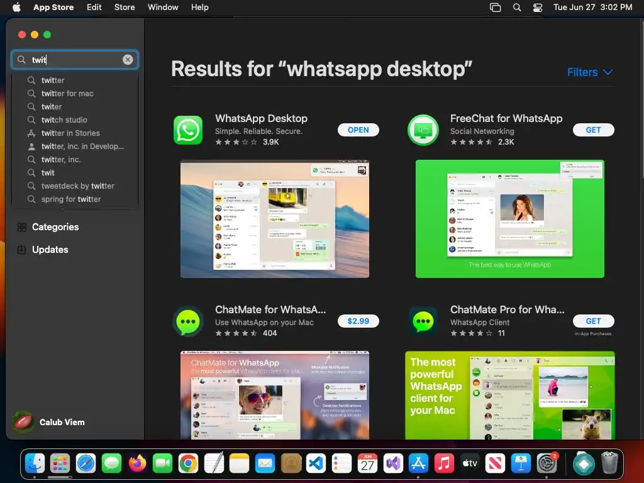
Task: Open the Apple menu
Action: [16, 7]
